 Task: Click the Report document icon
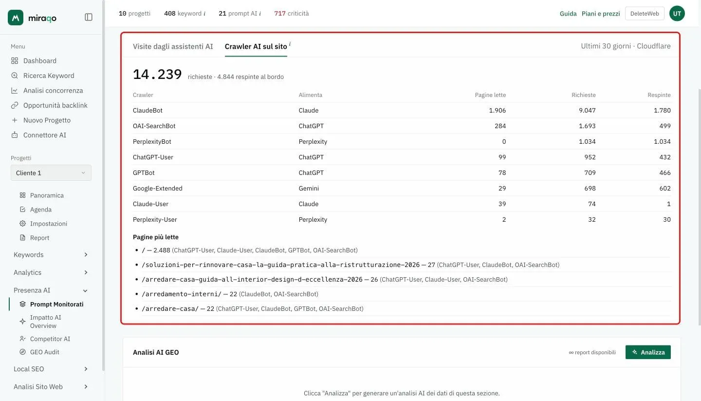point(22,238)
